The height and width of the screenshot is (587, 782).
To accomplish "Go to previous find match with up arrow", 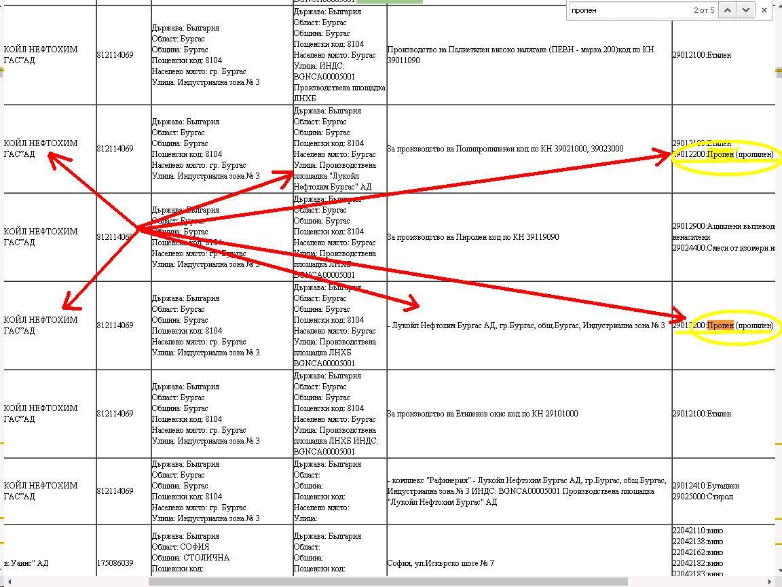I will pyautogui.click(x=728, y=10).
